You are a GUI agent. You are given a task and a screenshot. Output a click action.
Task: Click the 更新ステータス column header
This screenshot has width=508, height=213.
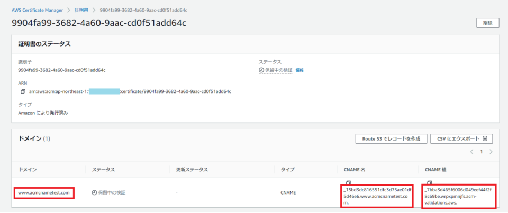pyautogui.click(x=192, y=169)
